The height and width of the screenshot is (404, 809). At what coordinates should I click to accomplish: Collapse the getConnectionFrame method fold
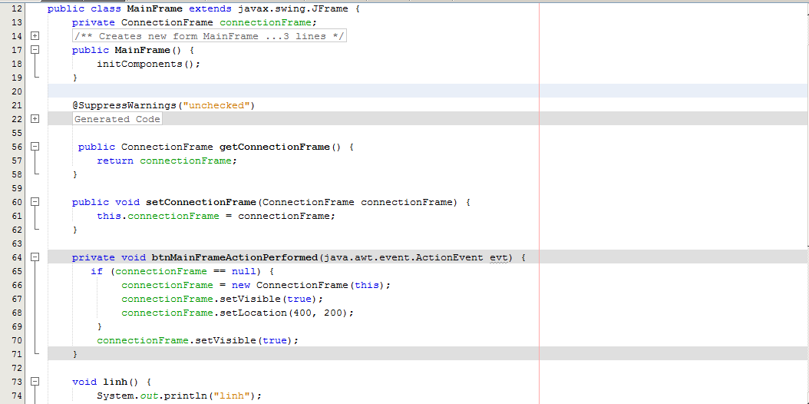coord(35,147)
